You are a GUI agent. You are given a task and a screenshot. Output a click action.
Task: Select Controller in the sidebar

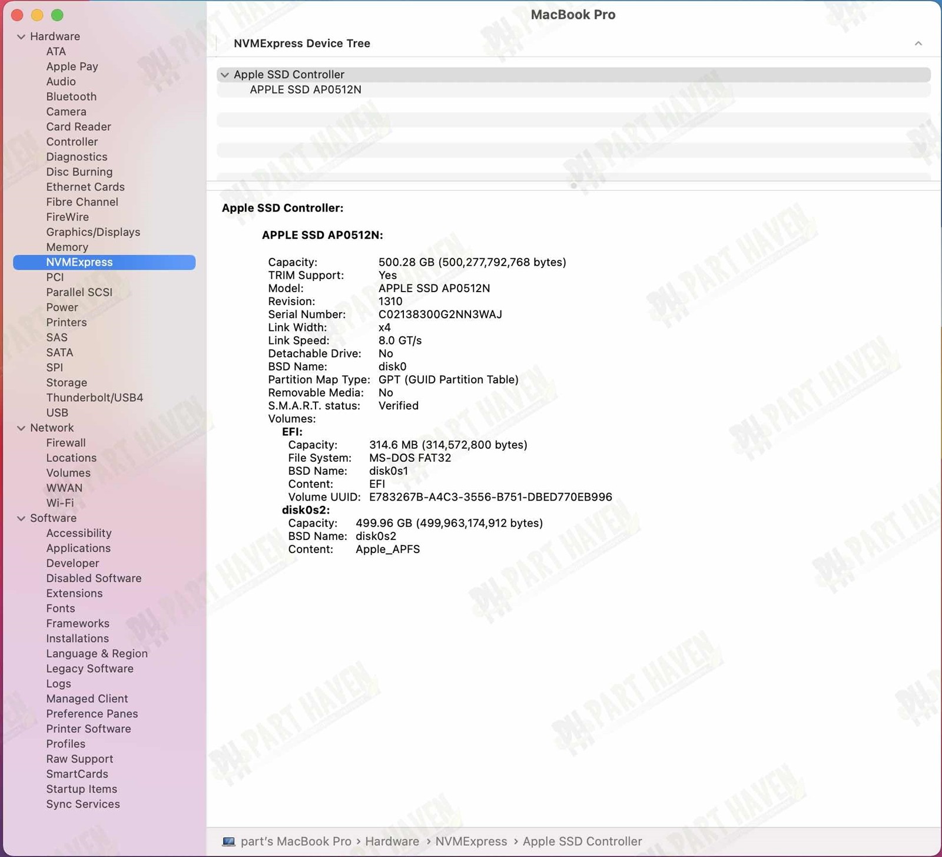tap(72, 142)
